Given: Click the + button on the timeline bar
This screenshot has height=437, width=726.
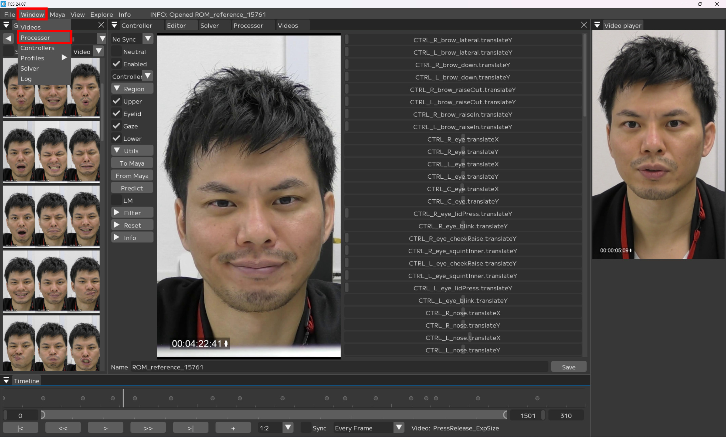Looking at the screenshot, I should (x=233, y=428).
